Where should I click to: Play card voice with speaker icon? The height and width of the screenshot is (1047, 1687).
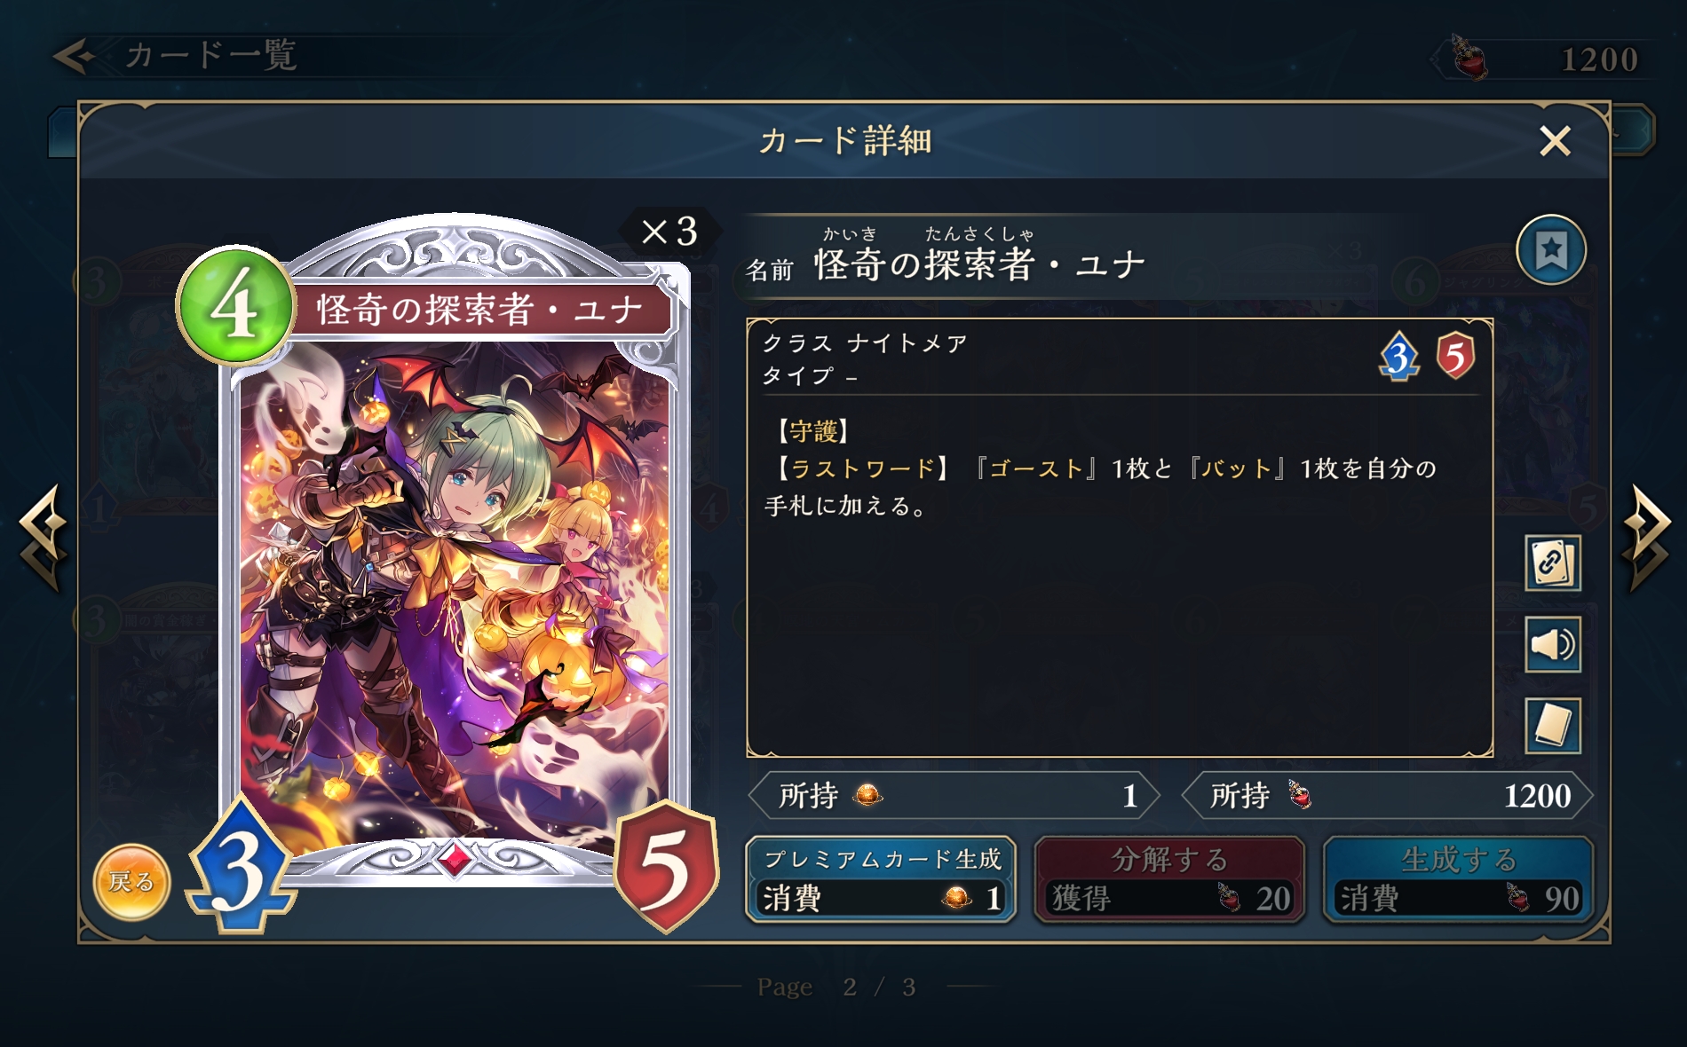[1552, 644]
